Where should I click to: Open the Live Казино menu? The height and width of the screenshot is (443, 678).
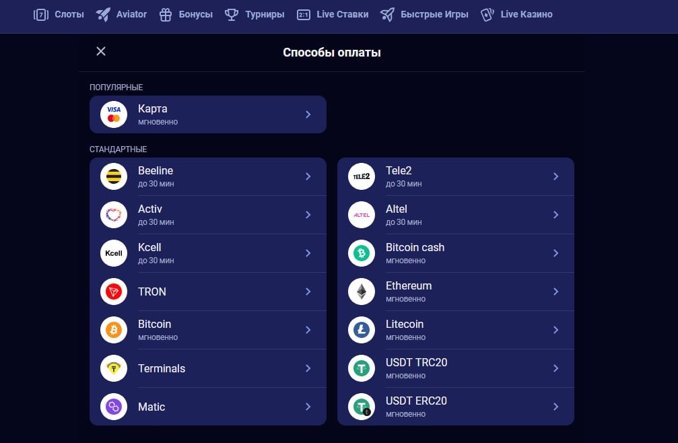(x=516, y=15)
